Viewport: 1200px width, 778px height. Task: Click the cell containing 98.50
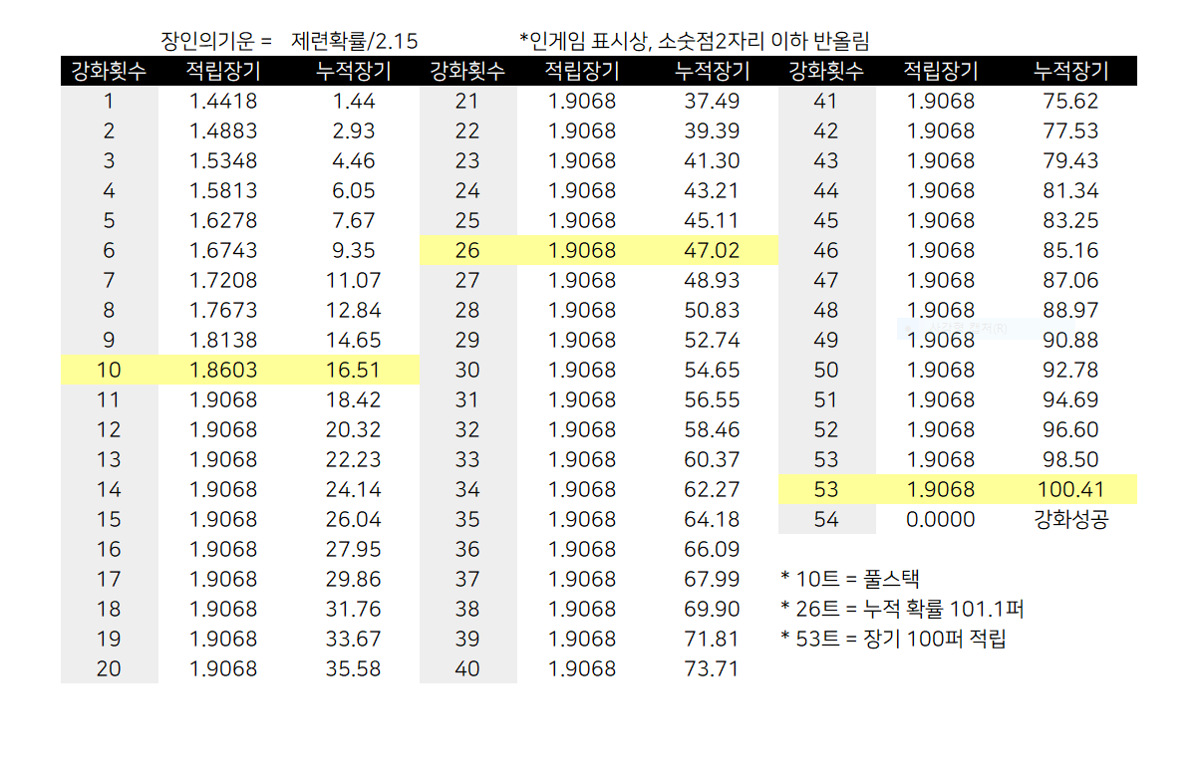coord(1070,459)
